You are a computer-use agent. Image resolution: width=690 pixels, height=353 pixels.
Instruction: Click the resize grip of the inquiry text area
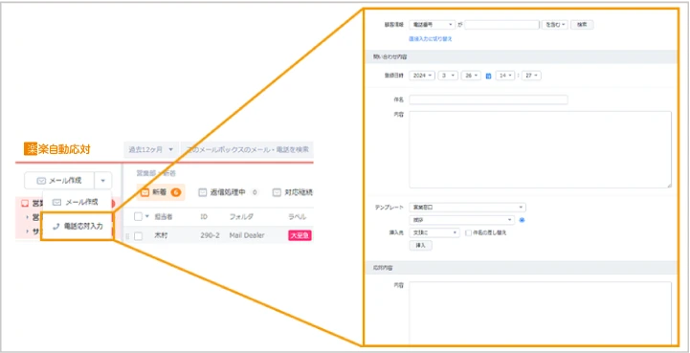coord(669,186)
